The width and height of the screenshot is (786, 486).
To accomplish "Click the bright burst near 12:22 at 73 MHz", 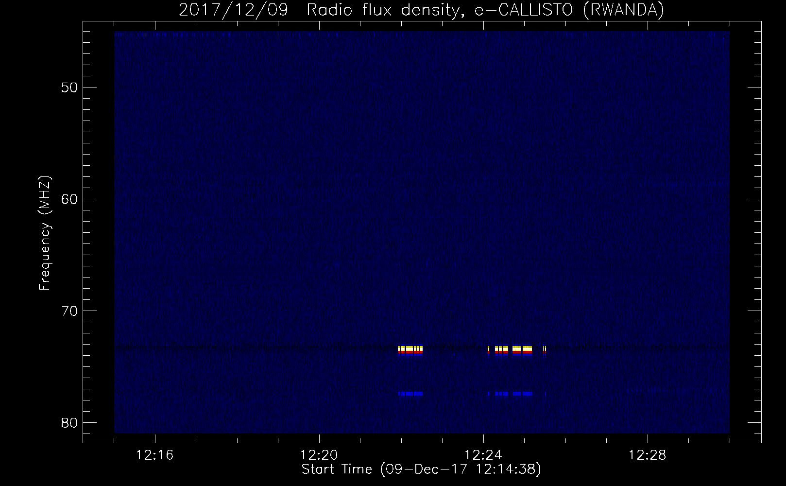I will (410, 350).
